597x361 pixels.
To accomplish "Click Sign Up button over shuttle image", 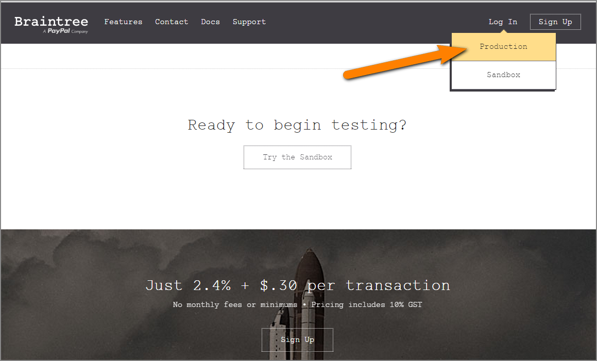I will 297,340.
